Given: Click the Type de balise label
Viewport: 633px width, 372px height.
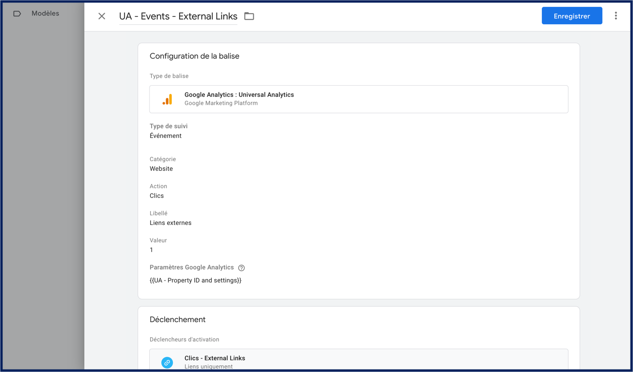Looking at the screenshot, I should coord(169,76).
